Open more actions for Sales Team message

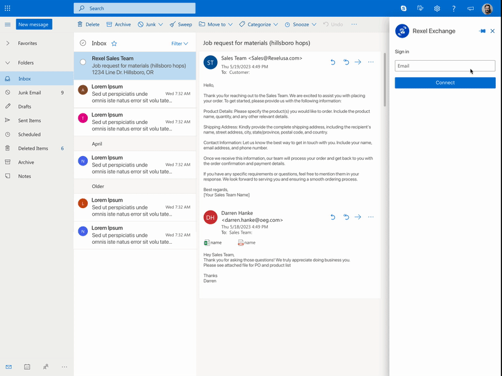[x=371, y=62]
